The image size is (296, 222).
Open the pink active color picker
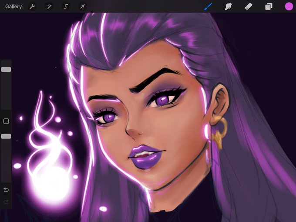coord(289,7)
